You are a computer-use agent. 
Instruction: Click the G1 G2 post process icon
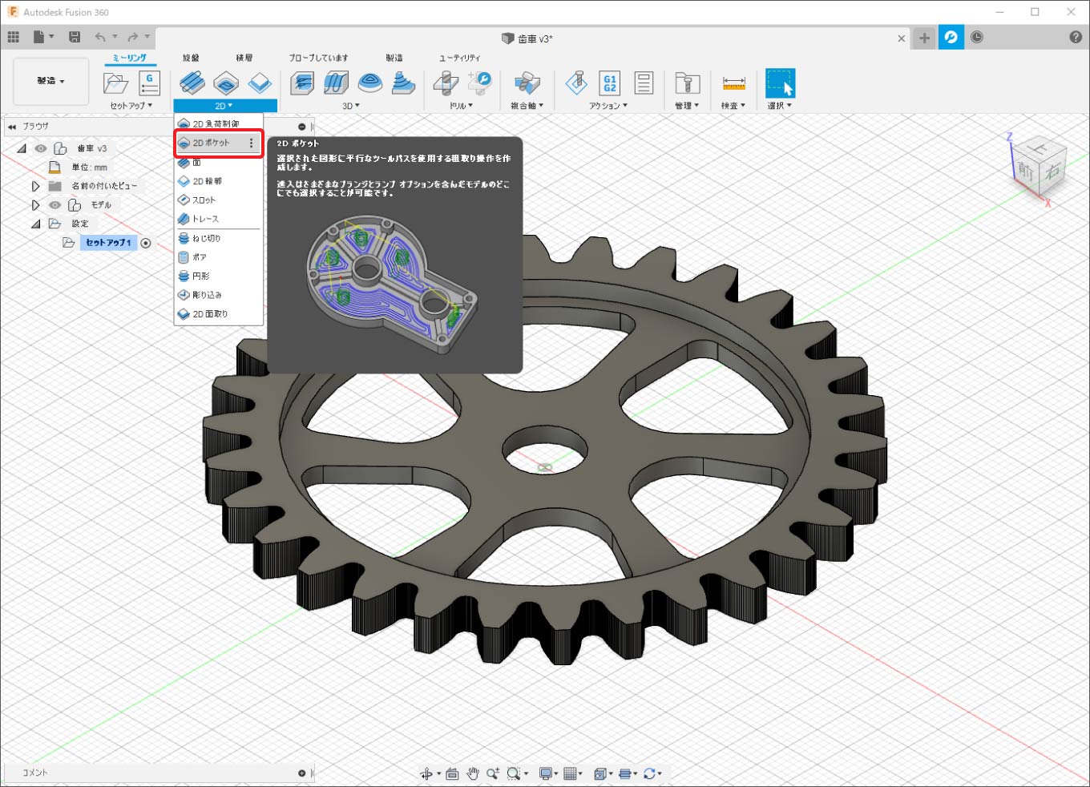[x=610, y=83]
